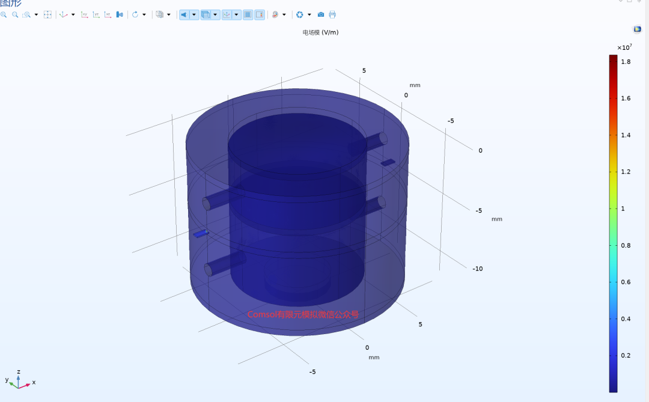This screenshot has width=649, height=402.
Task: Click the legend value '1.6'
Action: (626, 98)
